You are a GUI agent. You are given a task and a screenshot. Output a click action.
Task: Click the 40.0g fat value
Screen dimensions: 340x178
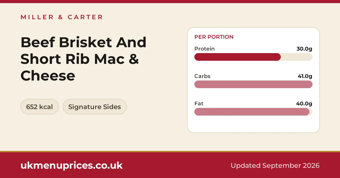click(304, 104)
